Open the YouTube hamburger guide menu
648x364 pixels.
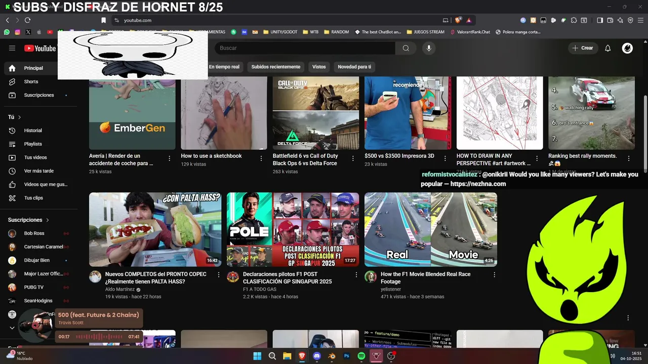(12, 48)
